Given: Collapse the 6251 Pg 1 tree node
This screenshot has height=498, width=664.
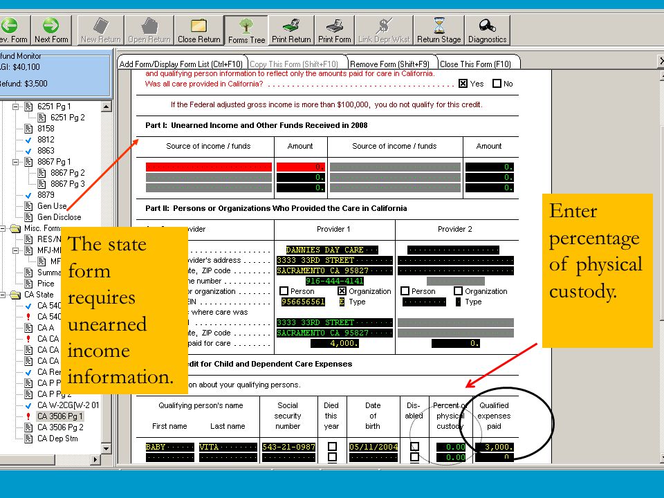Looking at the screenshot, I should (x=16, y=107).
